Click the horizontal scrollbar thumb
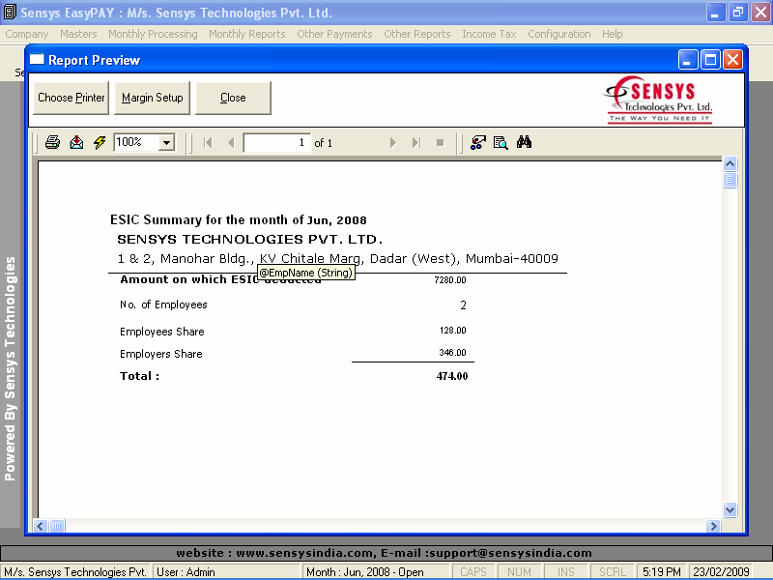Image resolution: width=773 pixels, height=580 pixels. click(57, 526)
